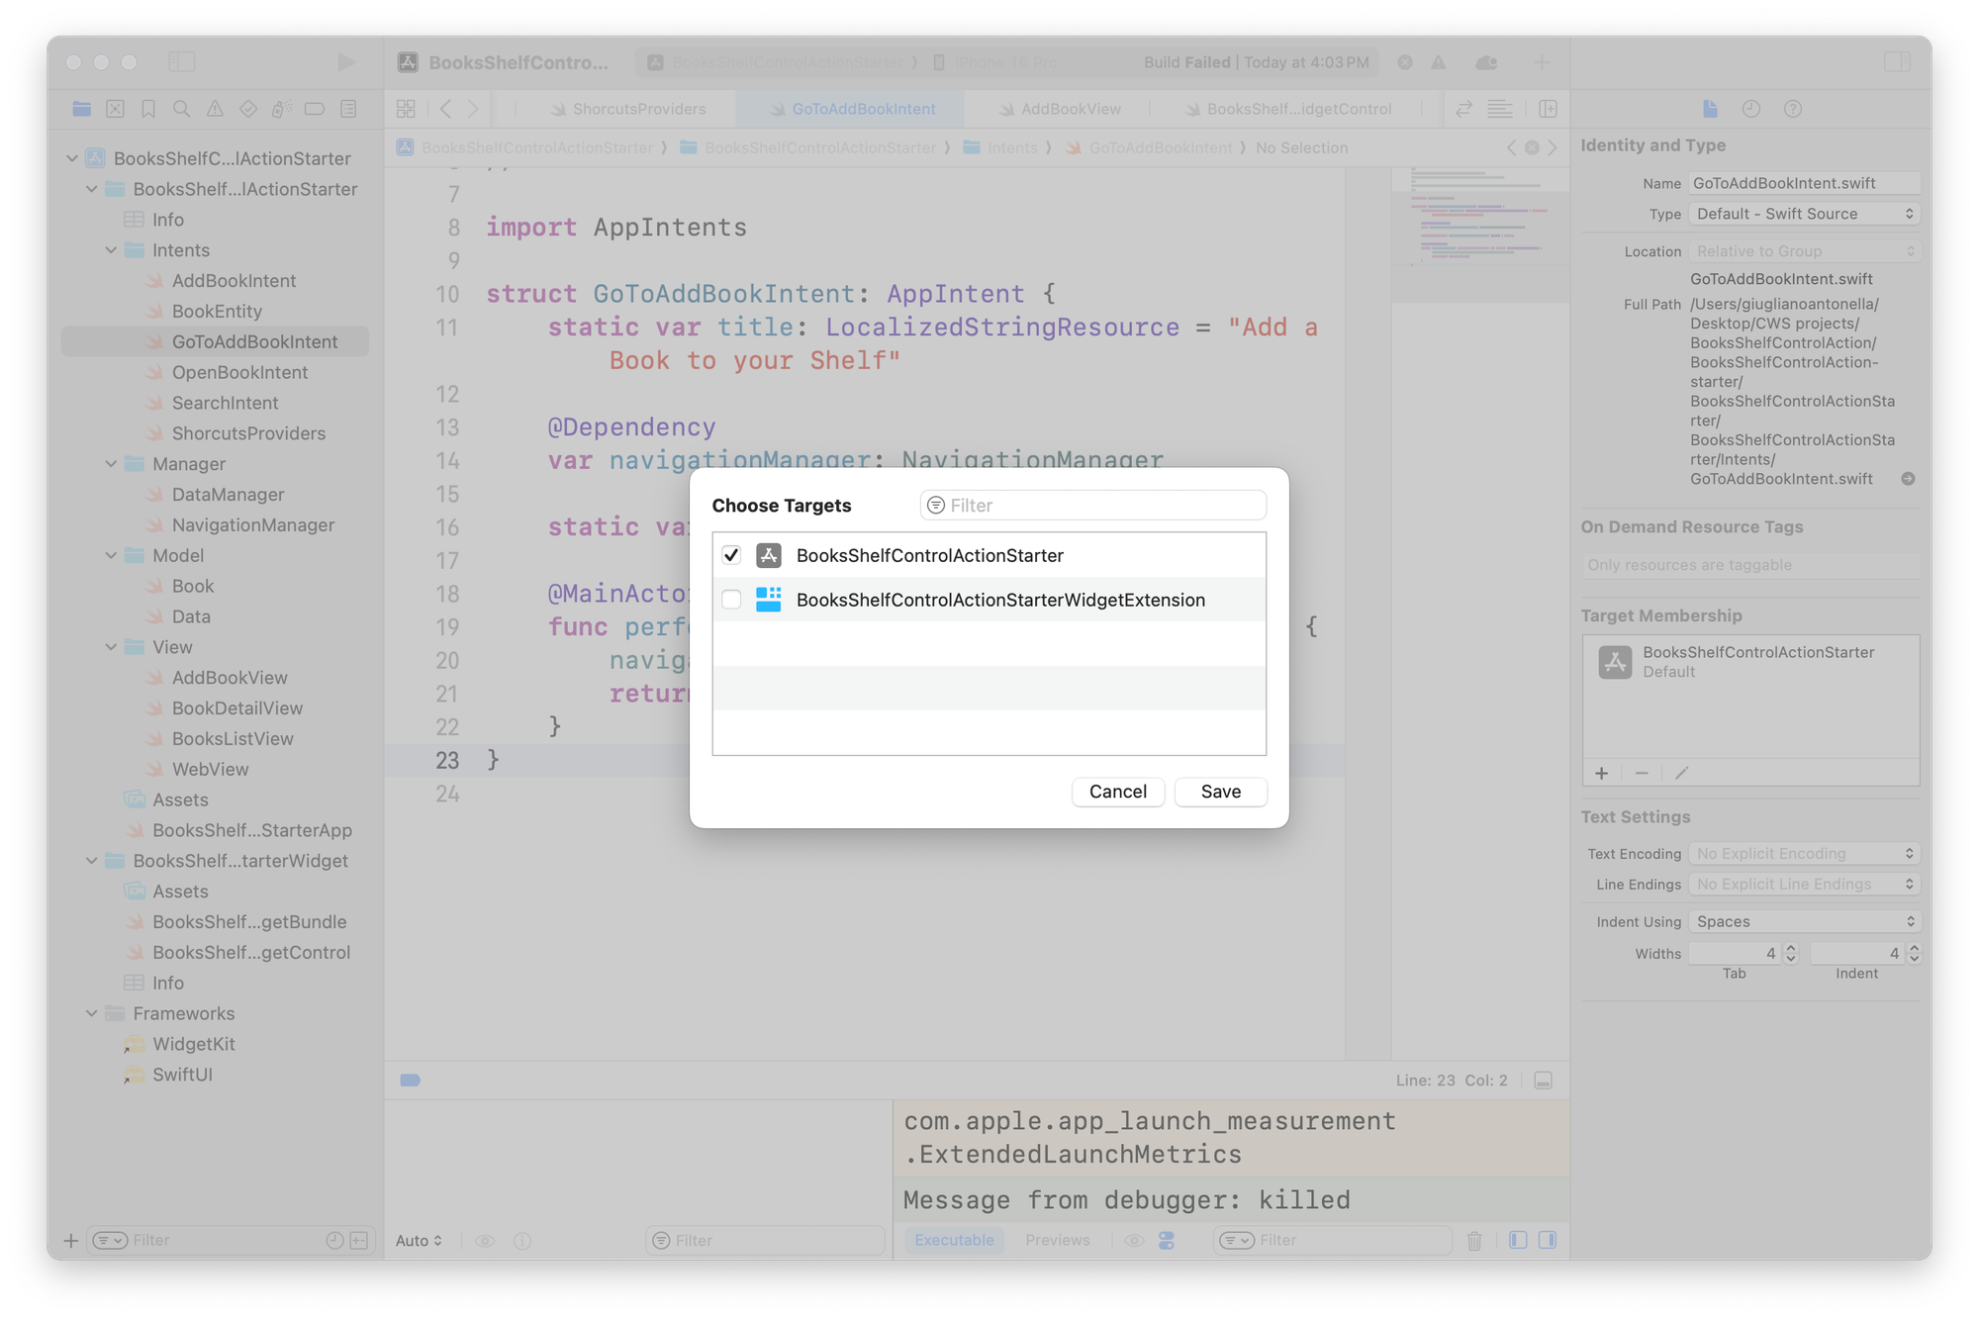Click the Filter field in Choose Targets
1979x1318 pixels.
point(1093,506)
